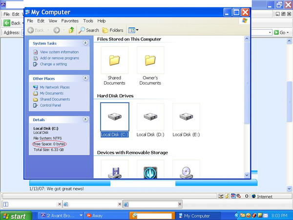Viewport: 293px width, 220px height.
Task: Open the Edit menu in My Computer
Action: click(41, 21)
